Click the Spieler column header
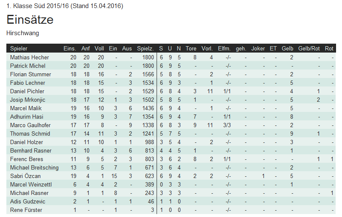Screen dimensions: 342x217 (19, 48)
